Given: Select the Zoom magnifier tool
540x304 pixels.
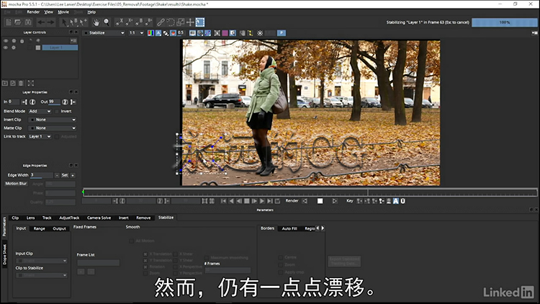Looking at the screenshot, I should pyautogui.click(x=107, y=22).
